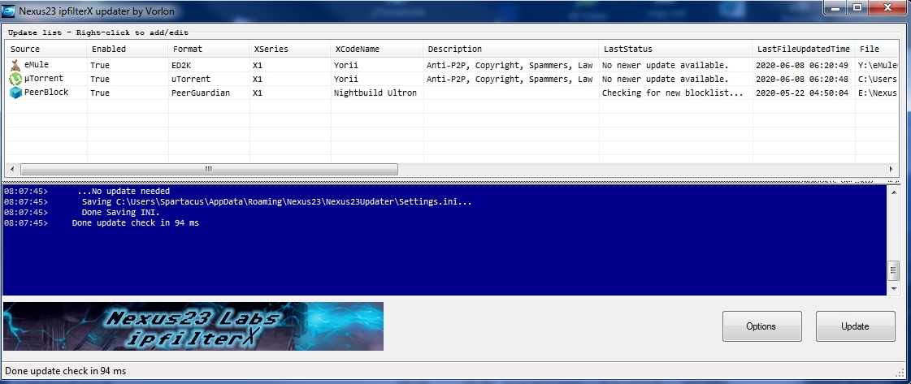Click the LastFileUpdatedTime column header

click(x=804, y=49)
